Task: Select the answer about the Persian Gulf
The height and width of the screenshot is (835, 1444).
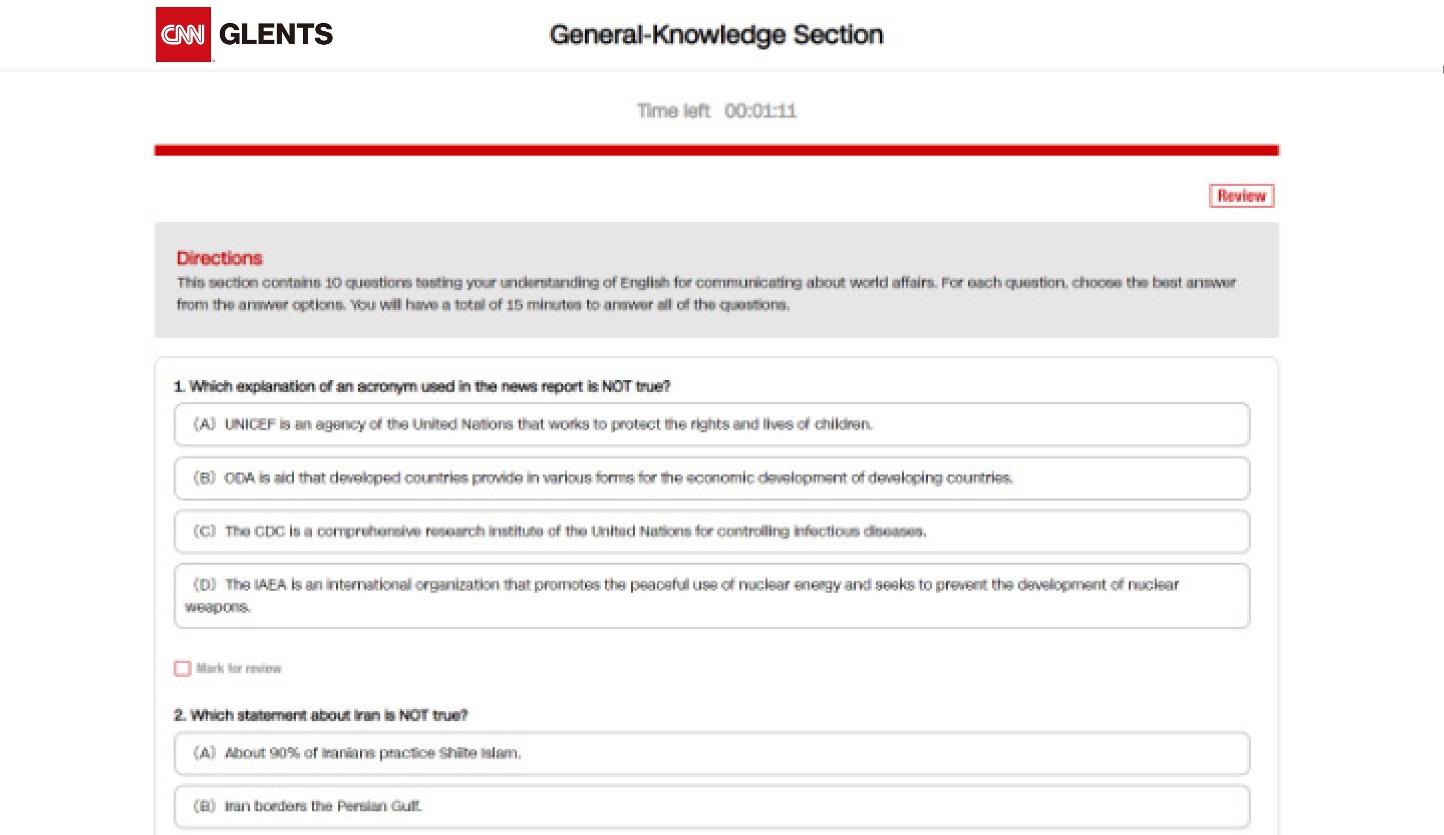Action: [711, 807]
